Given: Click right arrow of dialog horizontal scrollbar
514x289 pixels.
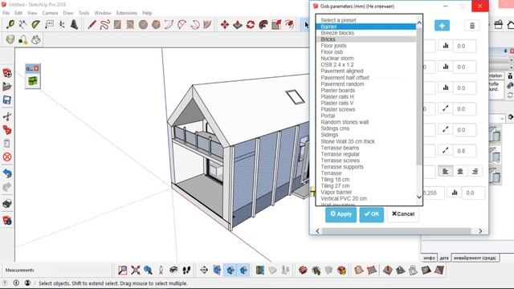Looking at the screenshot, I should [480, 231].
